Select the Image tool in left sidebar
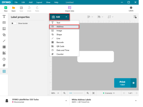The width and height of the screenshot is (143, 107). tap(4, 29)
